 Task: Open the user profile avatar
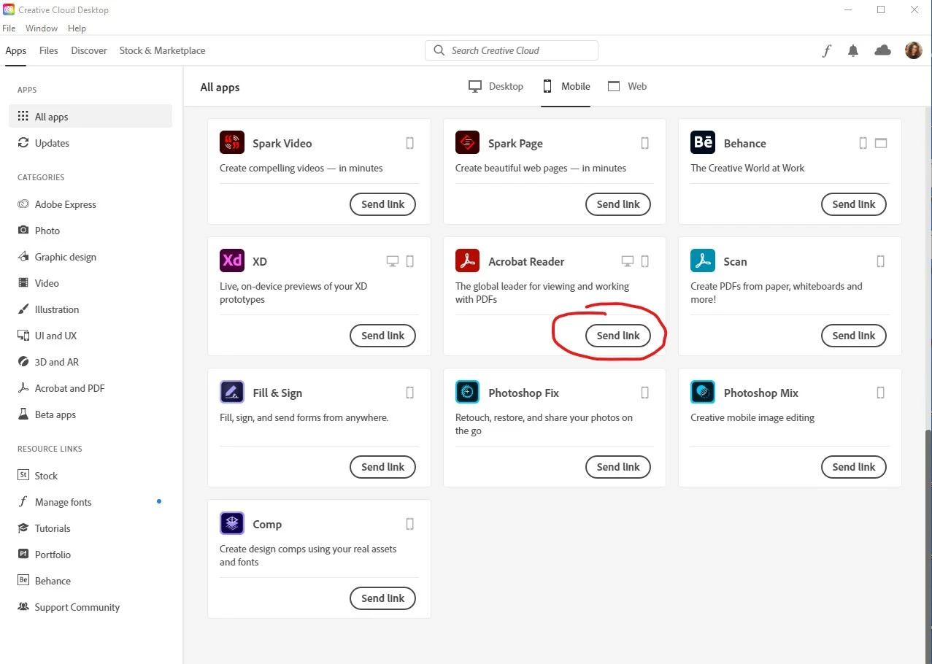(x=914, y=50)
